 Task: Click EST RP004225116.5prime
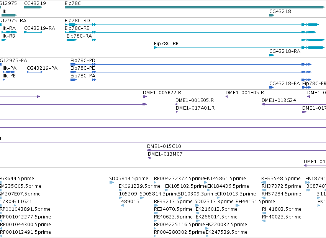pyautogui.click(x=179, y=225)
